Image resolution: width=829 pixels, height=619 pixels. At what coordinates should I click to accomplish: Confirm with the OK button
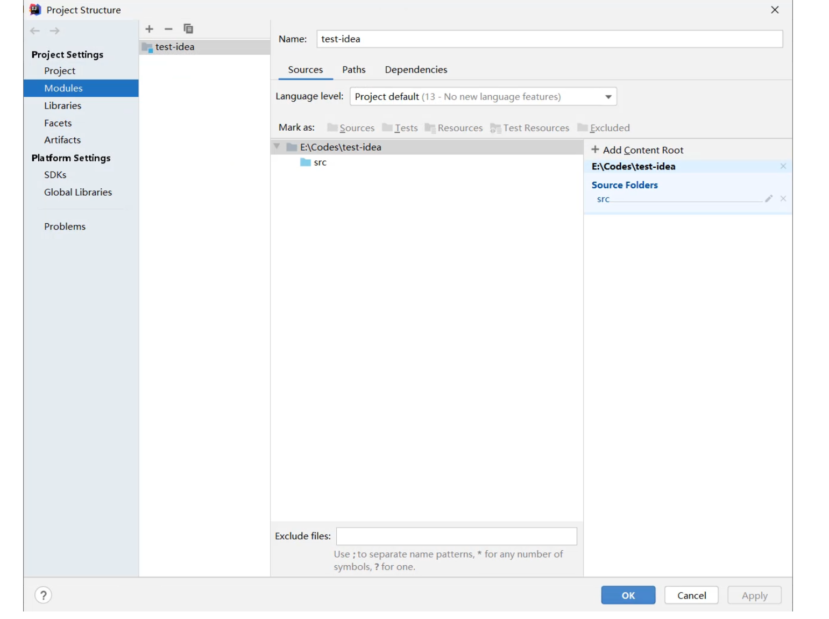(x=628, y=595)
